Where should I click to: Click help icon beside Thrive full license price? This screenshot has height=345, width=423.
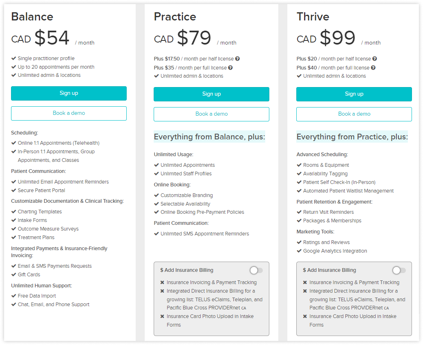[373, 67]
